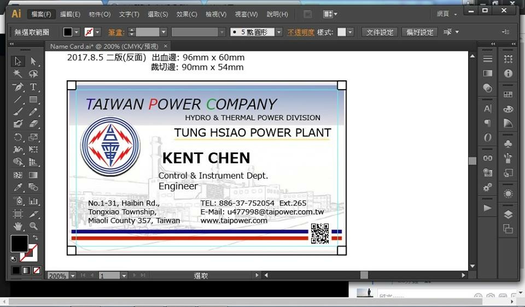Screen dimensions: 525x307
Task: Set paint mode to None
Action: (37, 270)
